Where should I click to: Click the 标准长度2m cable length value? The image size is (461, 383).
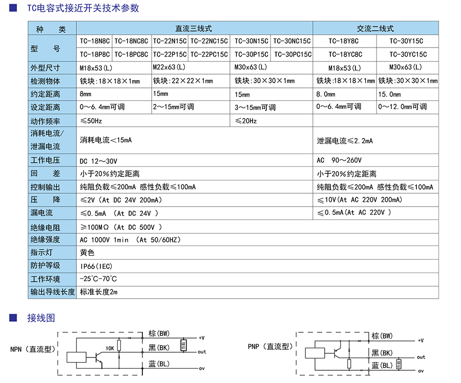tap(99, 292)
